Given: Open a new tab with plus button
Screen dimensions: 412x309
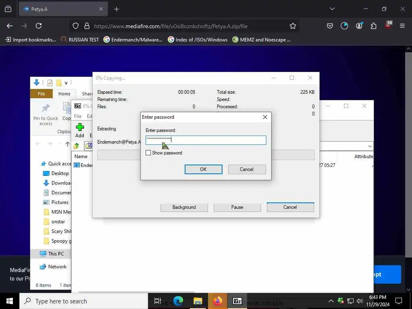Looking at the screenshot, I should click(116, 9).
